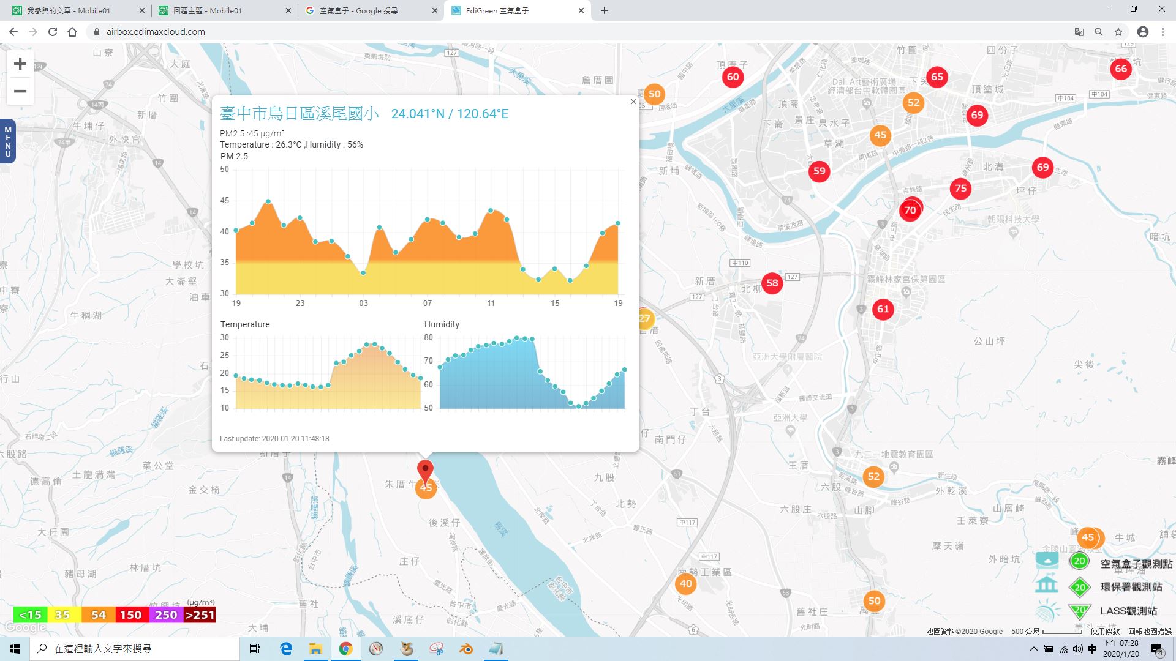Open 回報地圖錯誤 link

tap(1150, 631)
